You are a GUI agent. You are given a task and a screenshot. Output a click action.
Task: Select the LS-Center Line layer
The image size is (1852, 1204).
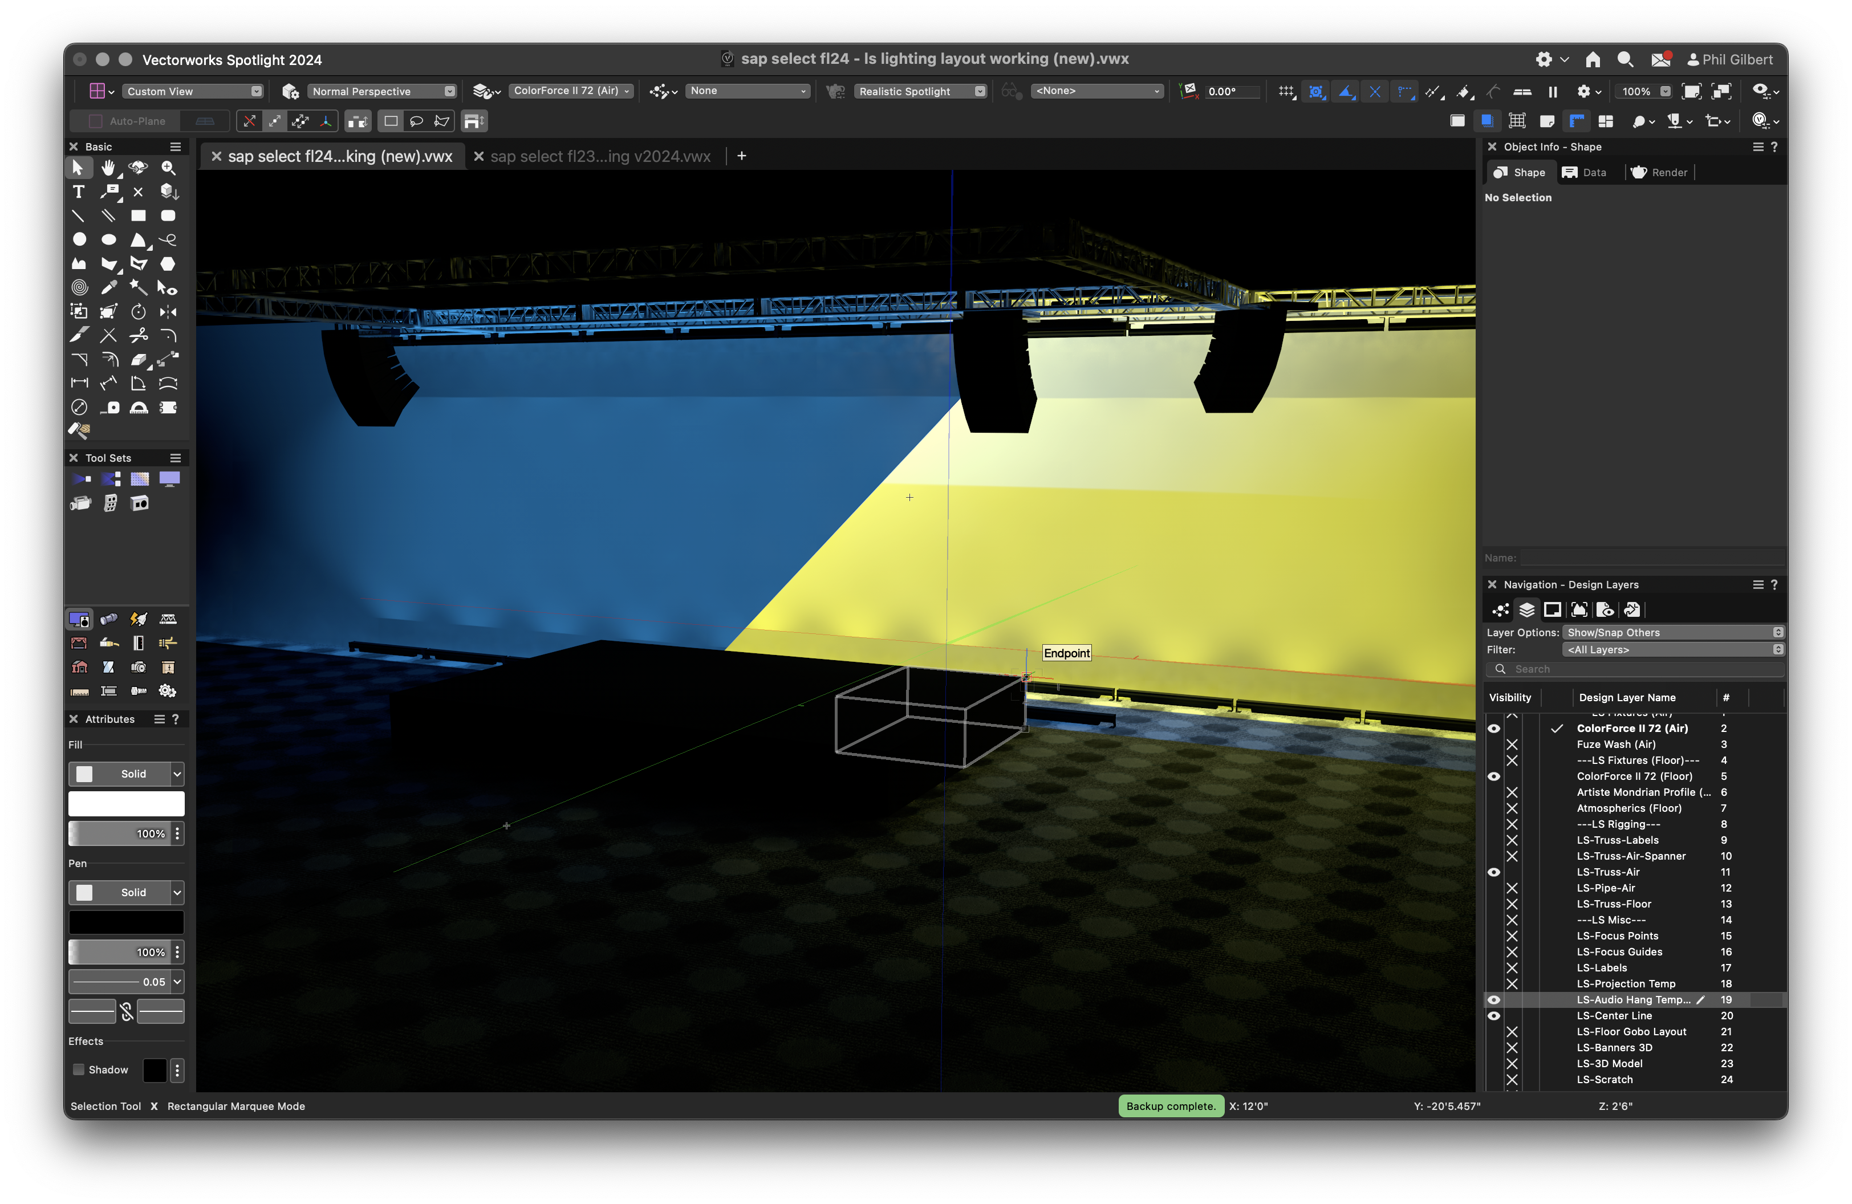pos(1614,1016)
